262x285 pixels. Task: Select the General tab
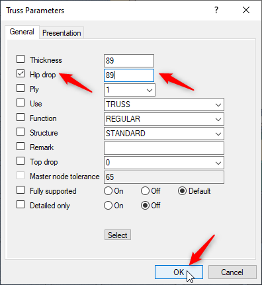click(22, 32)
